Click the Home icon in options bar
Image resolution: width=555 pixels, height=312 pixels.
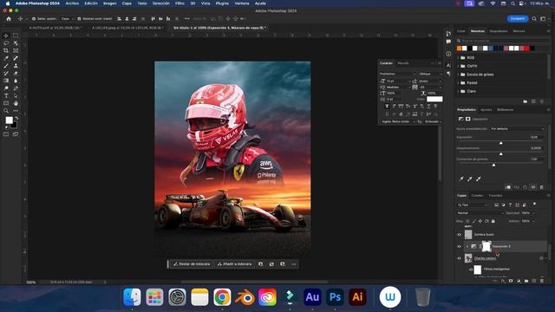tap(9, 19)
